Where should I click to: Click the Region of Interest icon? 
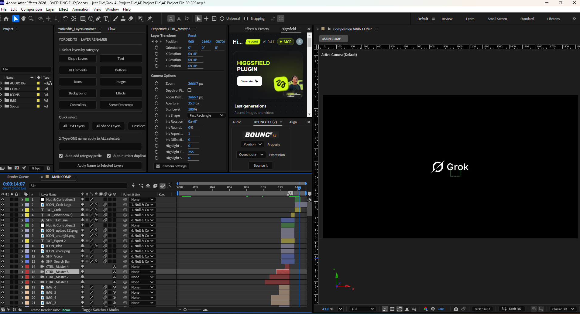click(407, 309)
